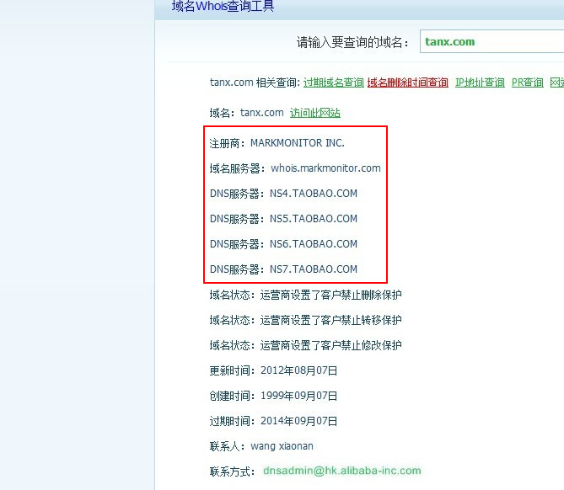Click the 运营商设置了客户禁止删除保护 status line
Screen dimensions: 564x490
[331, 295]
